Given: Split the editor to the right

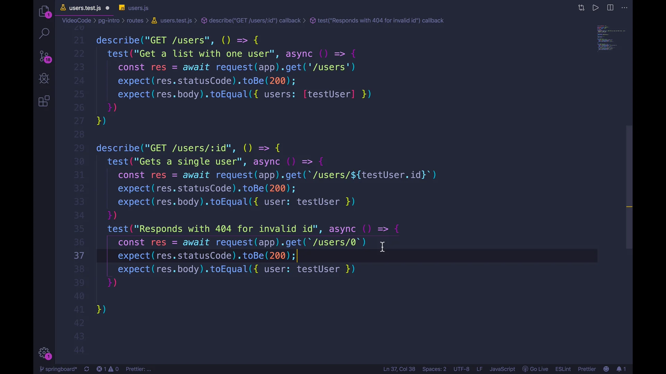Looking at the screenshot, I should click(610, 8).
